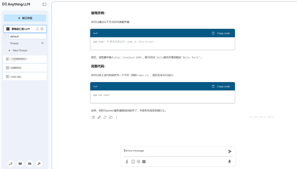The width and height of the screenshot is (297, 169).
Task: Toggle the sidebar visibility at top right
Action: click(44, 4)
